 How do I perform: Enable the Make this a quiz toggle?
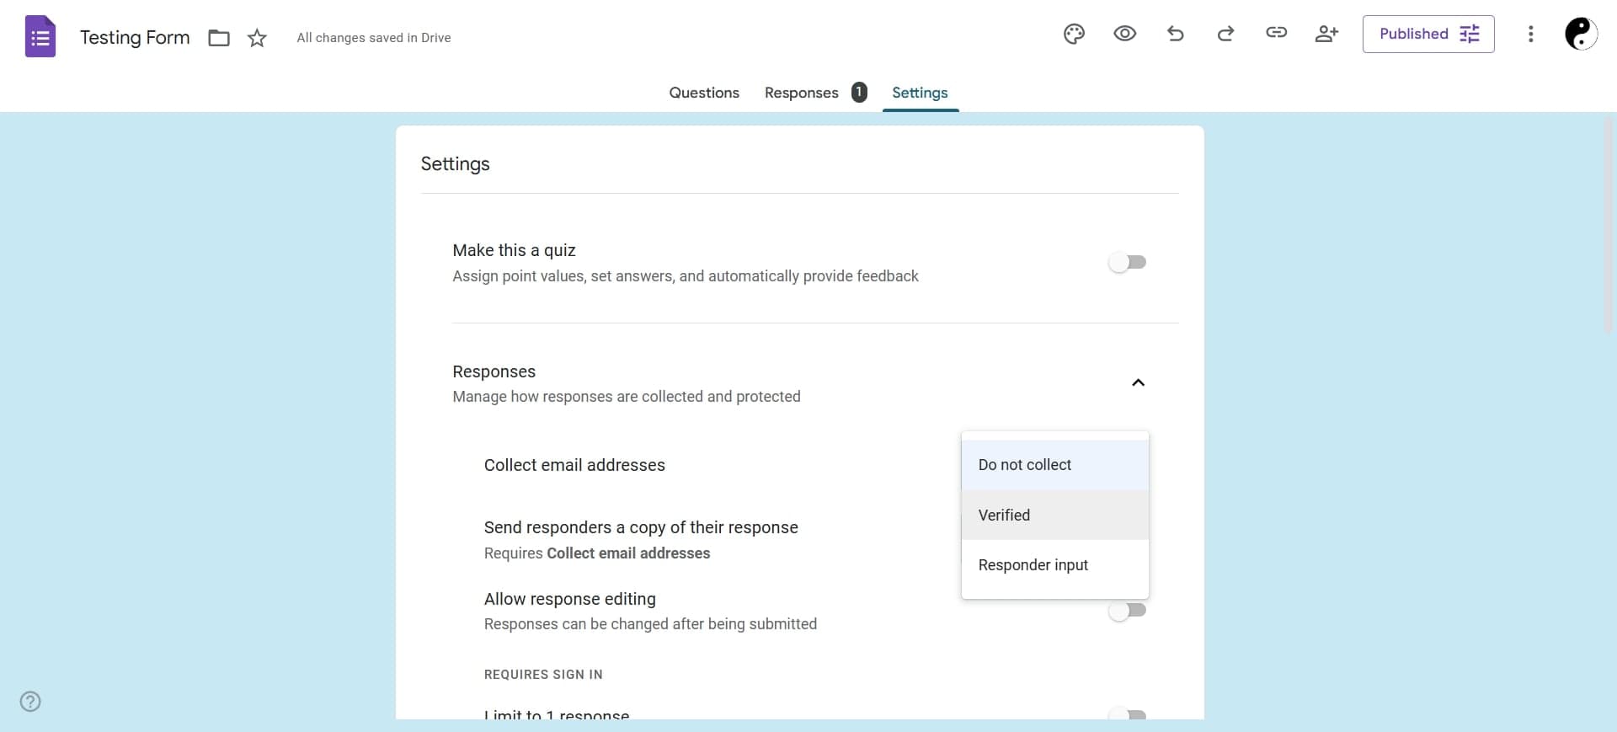point(1127,263)
